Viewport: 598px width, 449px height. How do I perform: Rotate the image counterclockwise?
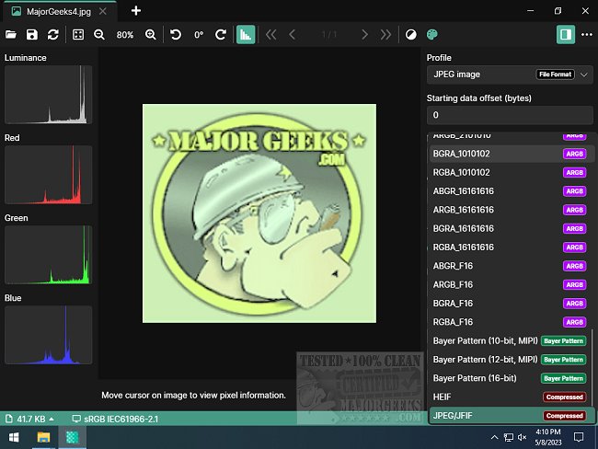pos(176,34)
